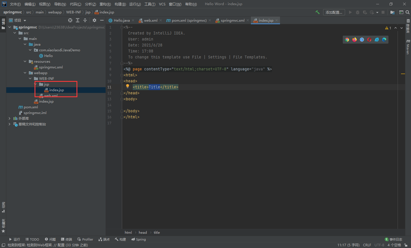The width and height of the screenshot is (411, 248).
Task: Open preview in Internet Explorer icon
Action: point(377,40)
